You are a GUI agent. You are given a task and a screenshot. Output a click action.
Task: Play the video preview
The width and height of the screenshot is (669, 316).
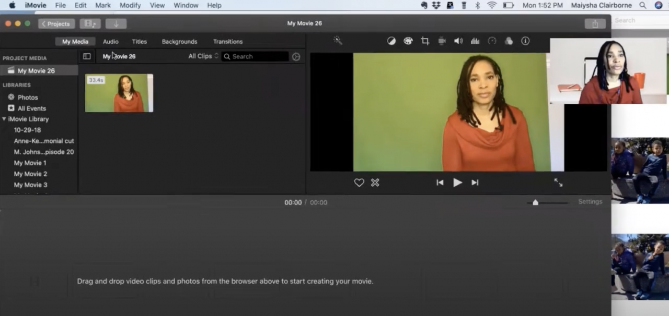[x=457, y=183]
